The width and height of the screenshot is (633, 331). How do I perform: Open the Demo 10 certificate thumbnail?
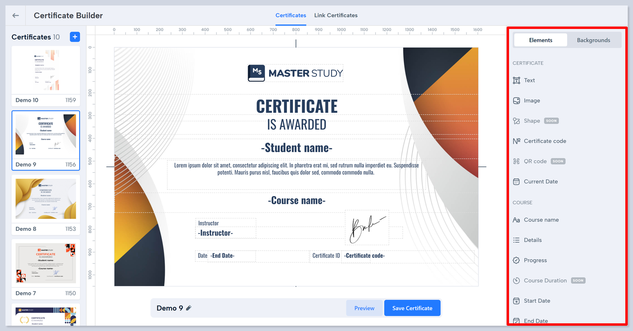(46, 71)
